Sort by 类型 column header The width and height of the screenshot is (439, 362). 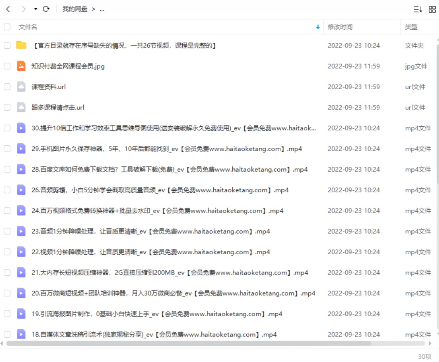[x=411, y=27]
